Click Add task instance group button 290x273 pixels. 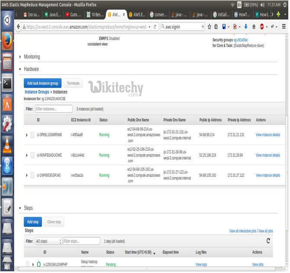pos(42,83)
